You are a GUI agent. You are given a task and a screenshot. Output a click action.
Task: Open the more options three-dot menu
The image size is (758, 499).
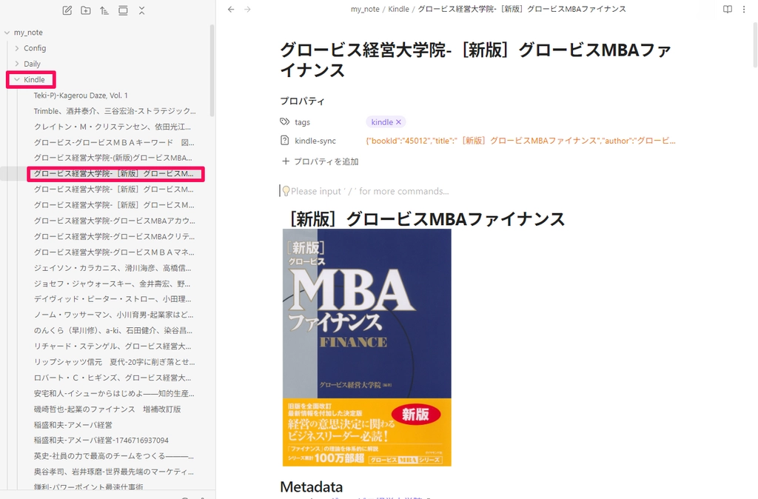[x=744, y=9]
